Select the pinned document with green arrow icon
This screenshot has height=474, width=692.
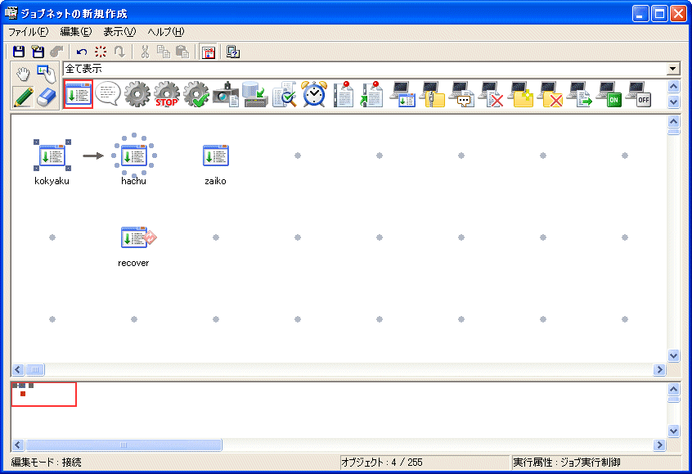(x=371, y=93)
